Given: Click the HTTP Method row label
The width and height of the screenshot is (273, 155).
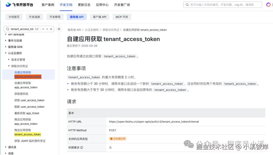Looking at the screenshot, I should pos(77,130).
